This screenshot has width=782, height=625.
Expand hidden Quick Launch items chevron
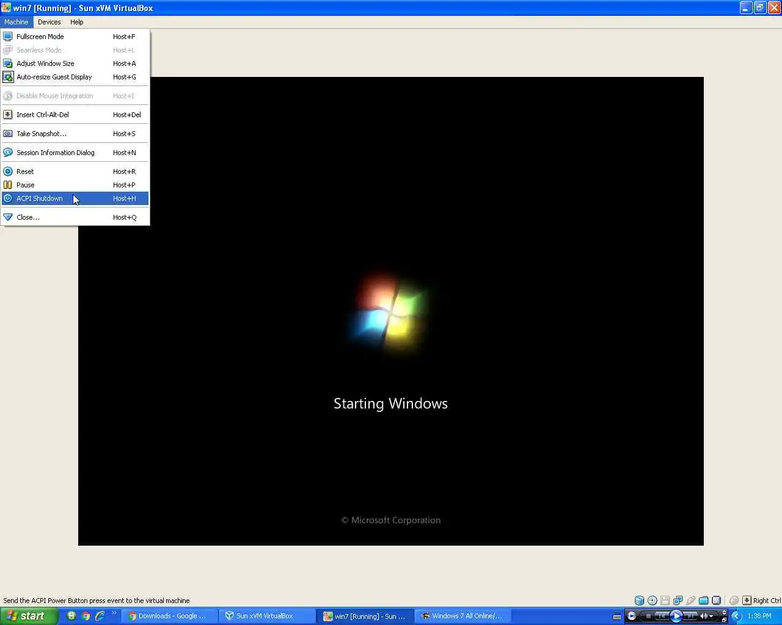pyautogui.click(x=114, y=613)
